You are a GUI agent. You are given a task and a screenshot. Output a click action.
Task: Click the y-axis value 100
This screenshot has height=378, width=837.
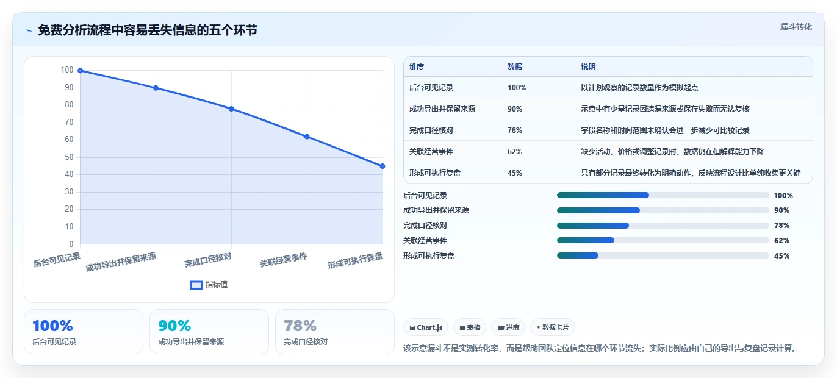tap(67, 70)
